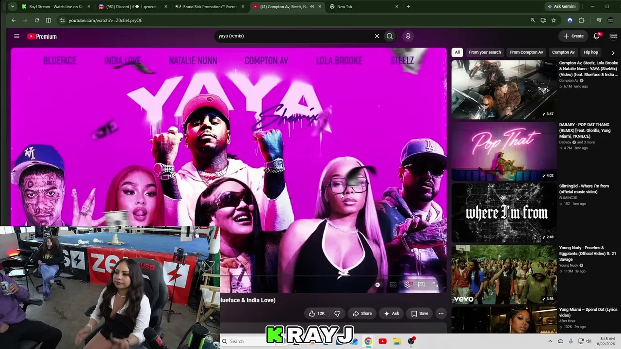Go forward in browser history
Image resolution: width=621 pixels, height=349 pixels.
(25, 20)
